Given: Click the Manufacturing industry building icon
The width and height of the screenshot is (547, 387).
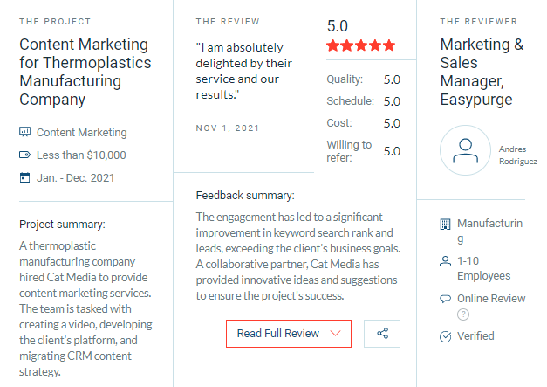Looking at the screenshot, I should tap(446, 225).
